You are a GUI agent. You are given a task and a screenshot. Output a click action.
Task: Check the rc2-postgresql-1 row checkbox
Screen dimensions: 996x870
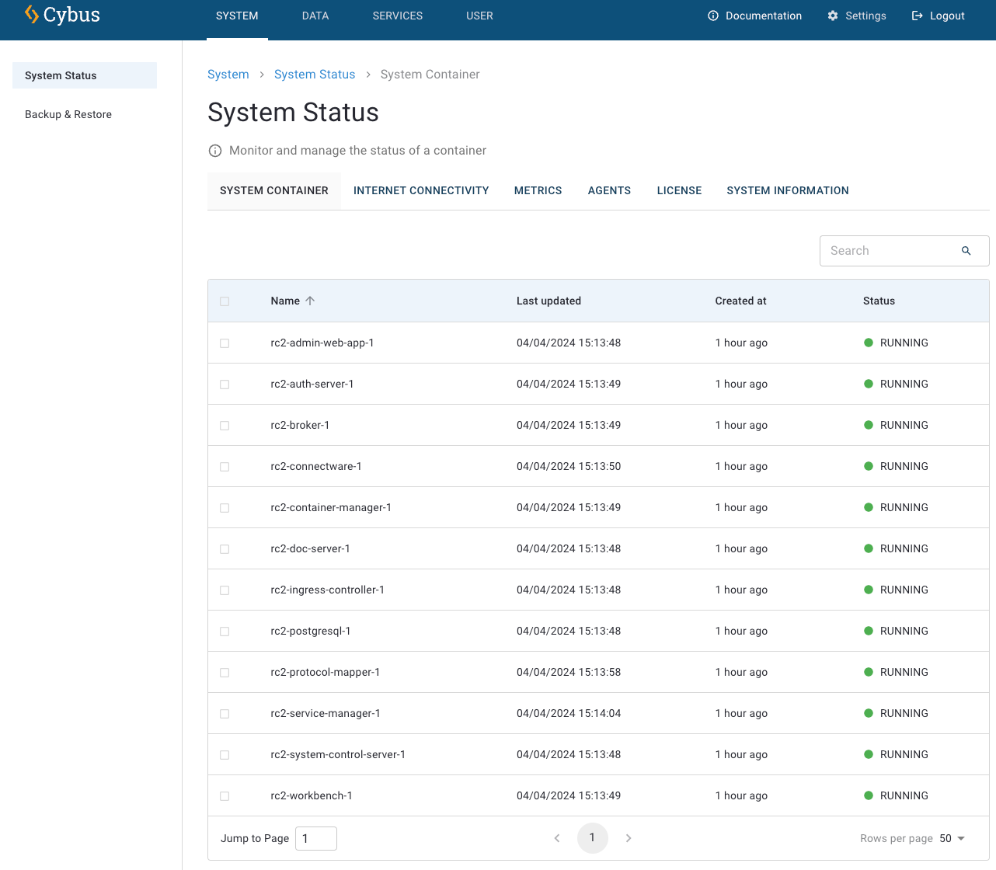225,632
